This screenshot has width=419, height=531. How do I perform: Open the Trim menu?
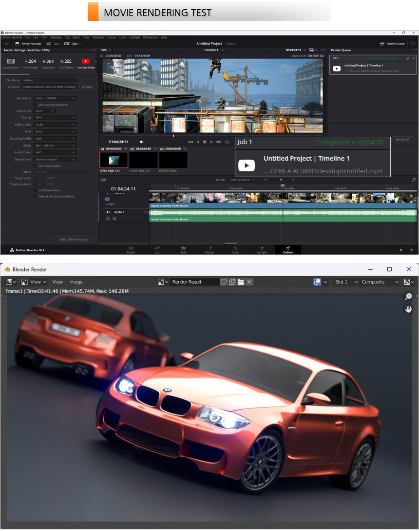(x=44, y=37)
